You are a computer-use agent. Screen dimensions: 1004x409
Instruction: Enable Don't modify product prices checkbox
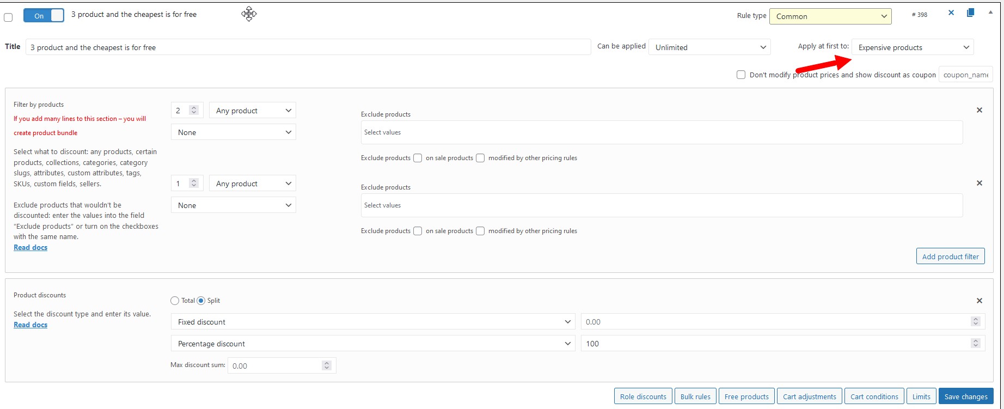(741, 75)
